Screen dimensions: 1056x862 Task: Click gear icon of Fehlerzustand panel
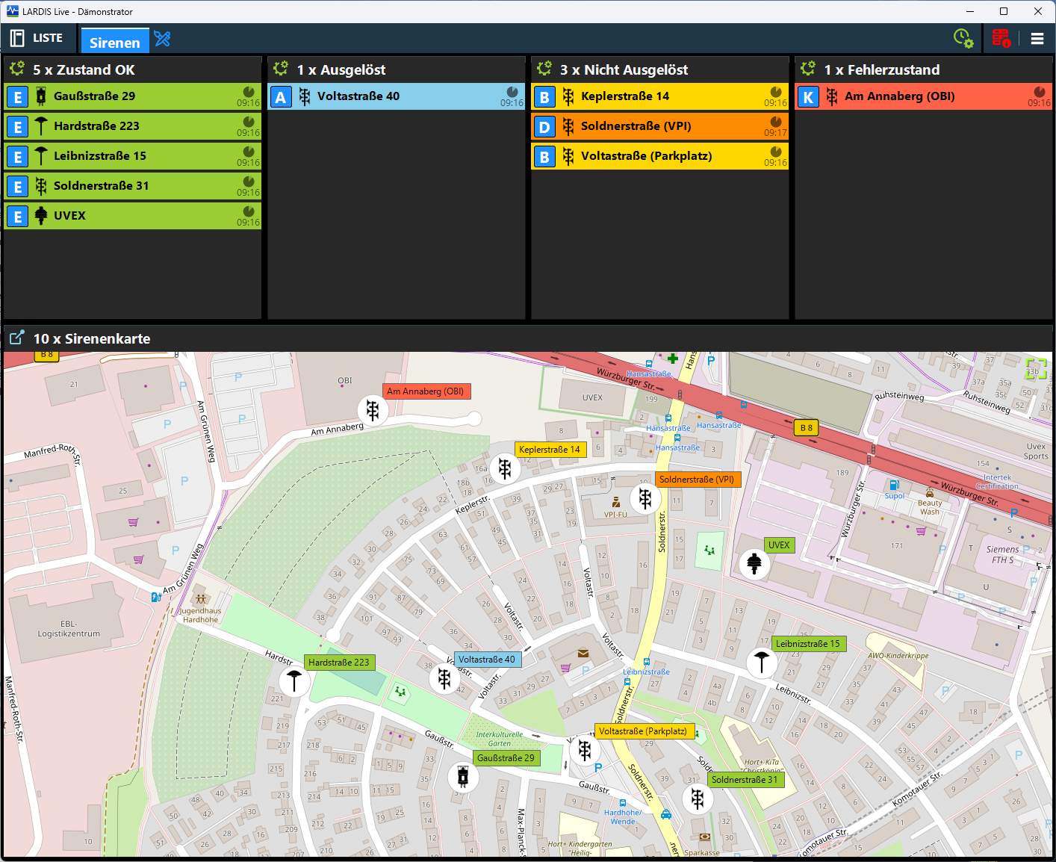[x=808, y=69]
